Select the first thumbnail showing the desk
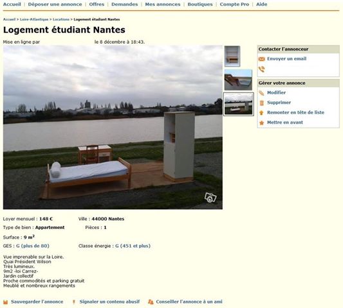343x308 pixels. click(x=232, y=56)
